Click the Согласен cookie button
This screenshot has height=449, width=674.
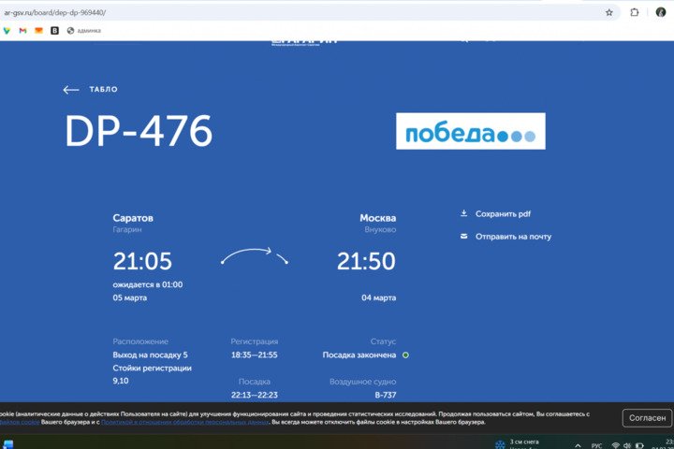[647, 418]
